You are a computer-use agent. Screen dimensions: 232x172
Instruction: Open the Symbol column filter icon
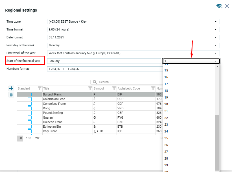pyautogui.click(x=114, y=88)
